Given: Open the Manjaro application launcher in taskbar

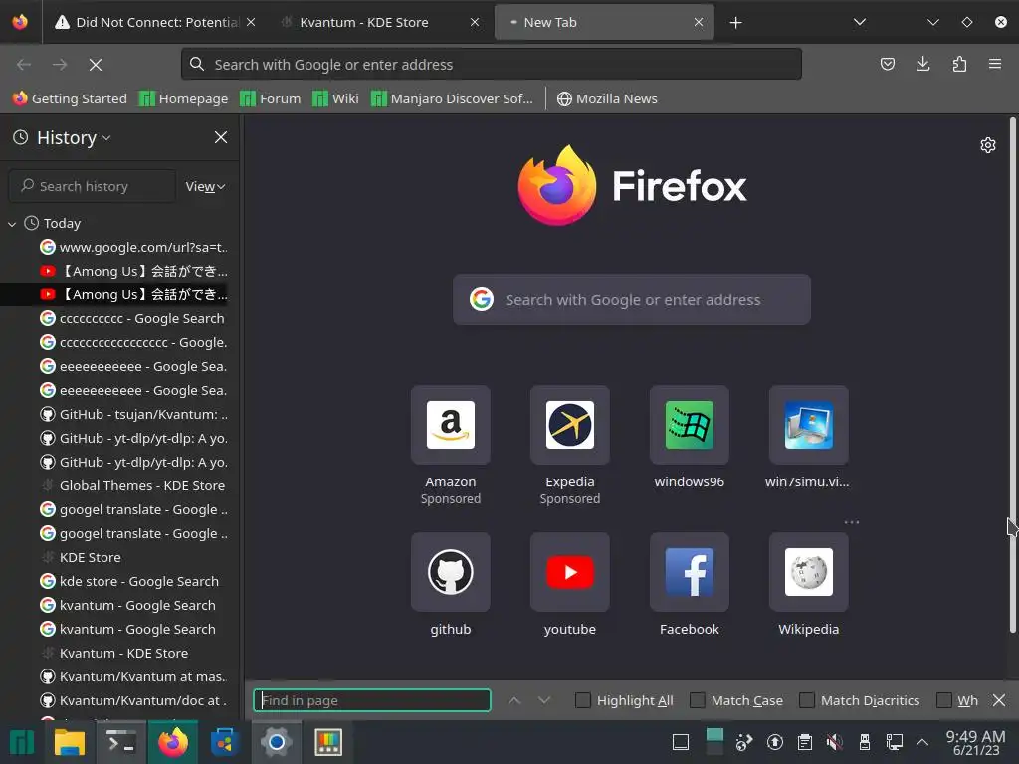Looking at the screenshot, I should coord(22,742).
